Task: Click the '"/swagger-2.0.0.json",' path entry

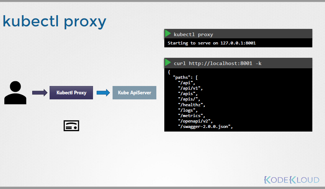Action: [206, 126]
